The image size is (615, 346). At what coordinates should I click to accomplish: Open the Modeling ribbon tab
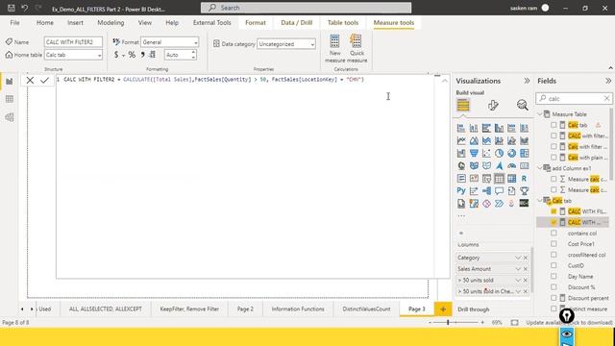coord(111,23)
